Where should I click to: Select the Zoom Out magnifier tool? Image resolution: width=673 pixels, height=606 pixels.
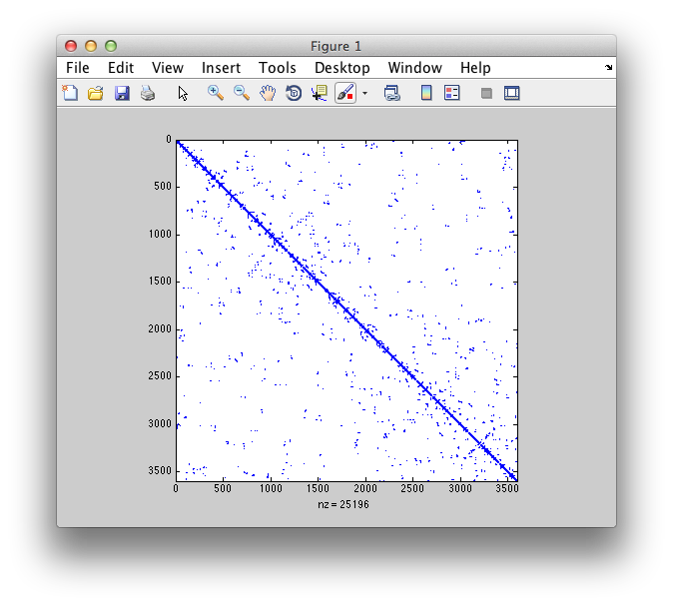click(x=242, y=93)
